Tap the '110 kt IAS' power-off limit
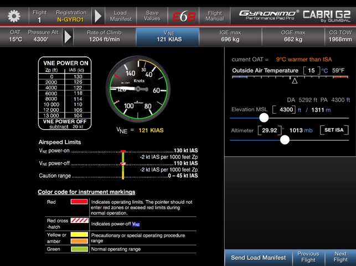 click(x=185, y=163)
